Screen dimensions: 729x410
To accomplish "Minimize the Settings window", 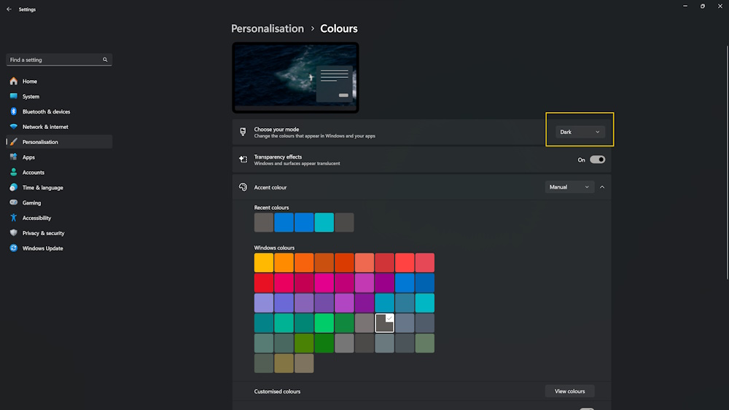I will coord(685,6).
